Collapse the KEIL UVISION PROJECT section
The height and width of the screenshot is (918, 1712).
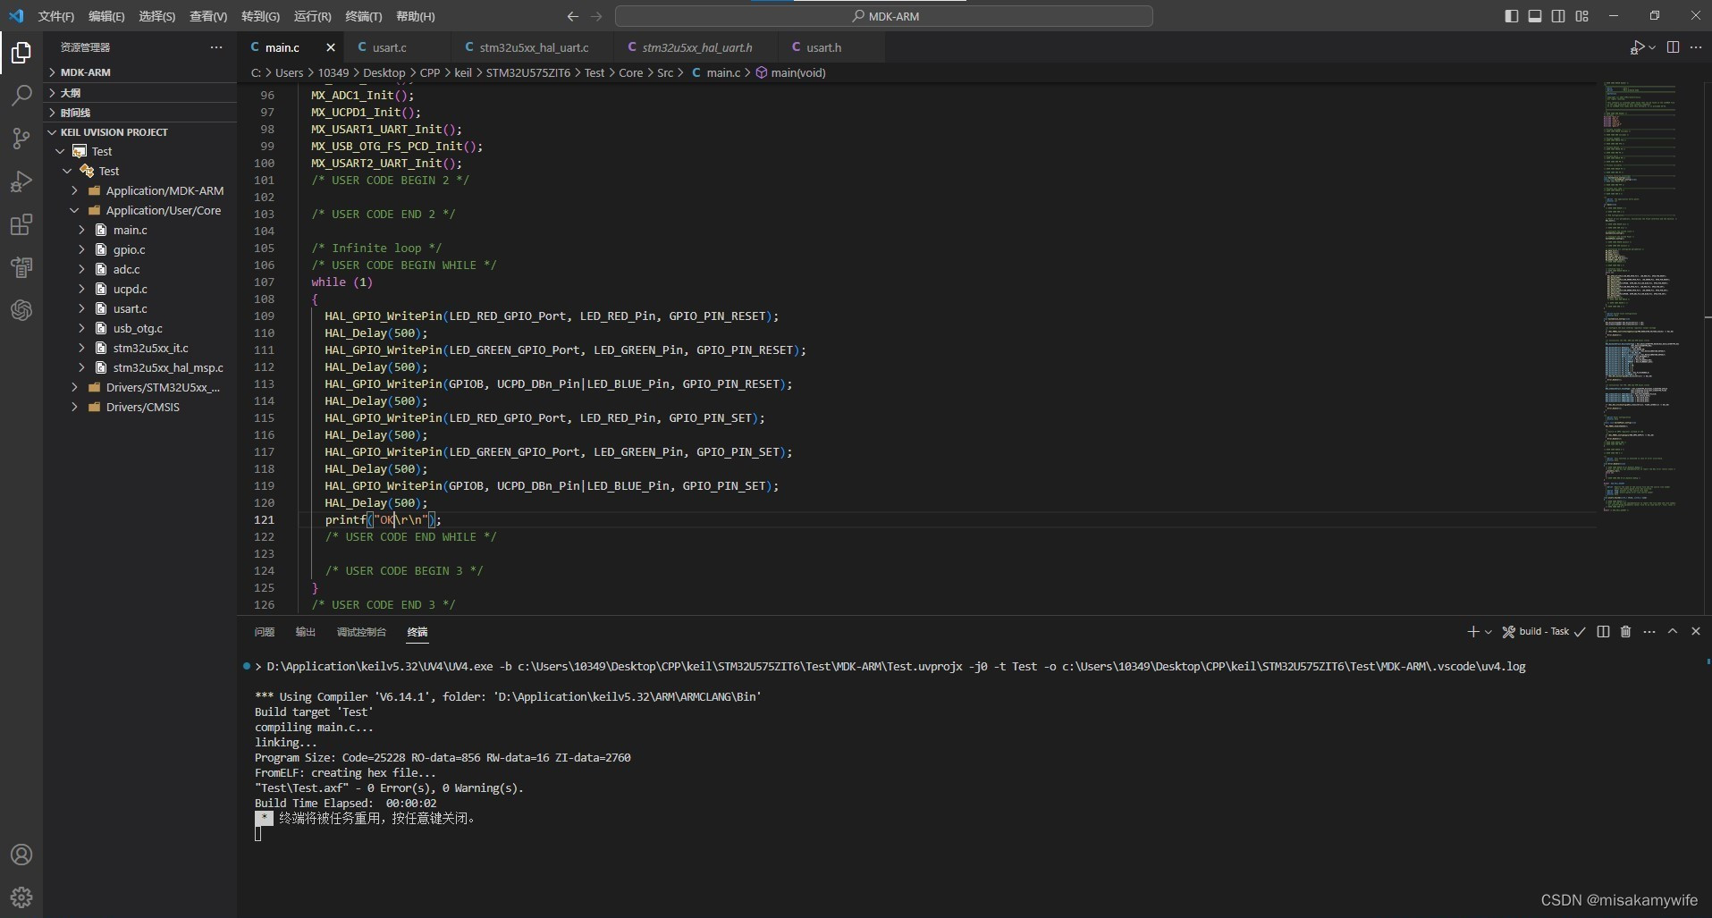[140, 132]
